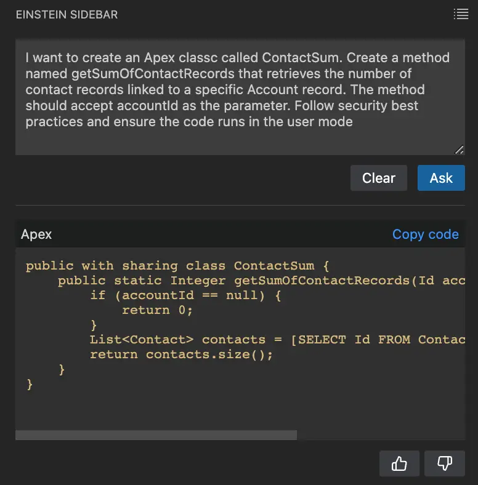
Task: Clear the prompt text
Action: pyautogui.click(x=379, y=178)
